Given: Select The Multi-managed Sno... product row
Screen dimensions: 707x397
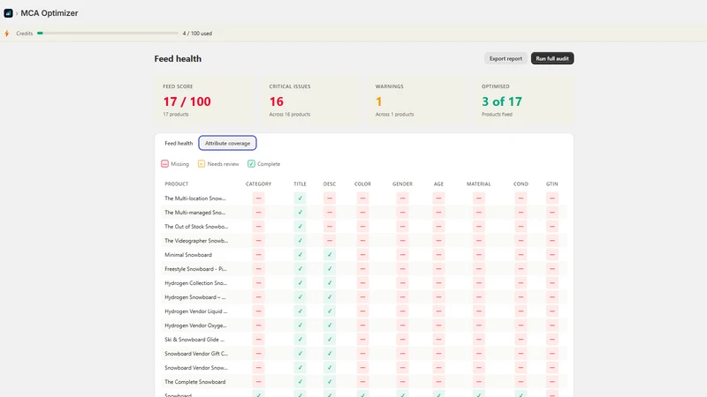Looking at the screenshot, I should click(x=364, y=213).
